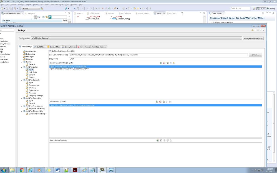Open Internet Explorer from the taskbar
The width and height of the screenshot is (277, 173).
[x=30, y=170]
